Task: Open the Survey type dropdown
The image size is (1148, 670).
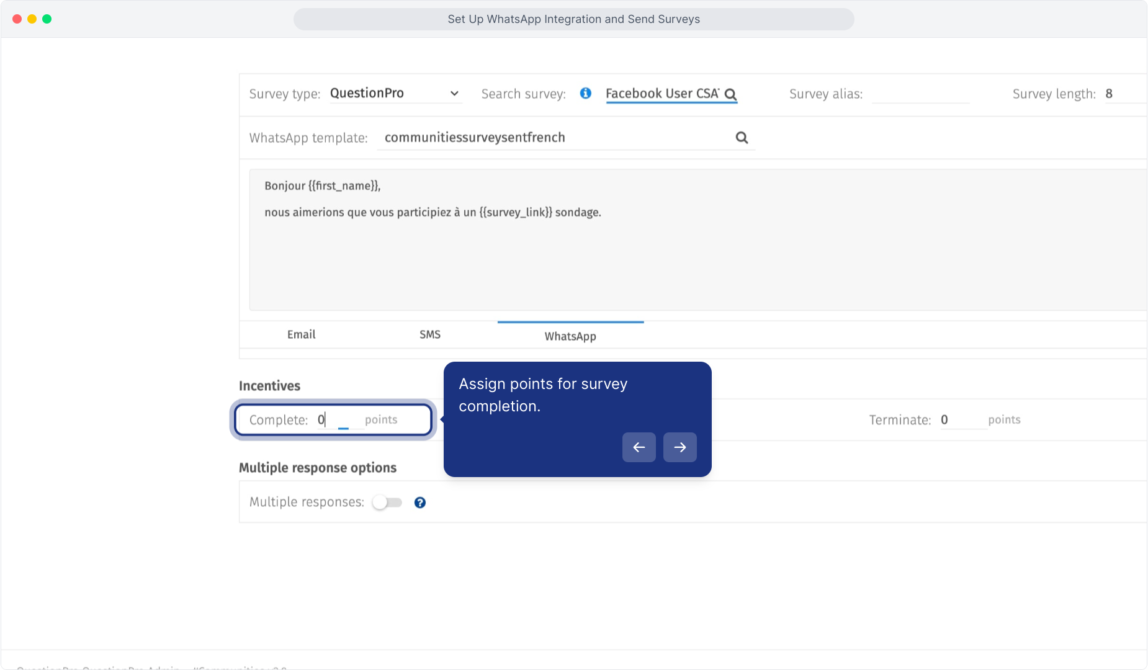Action: (395, 93)
